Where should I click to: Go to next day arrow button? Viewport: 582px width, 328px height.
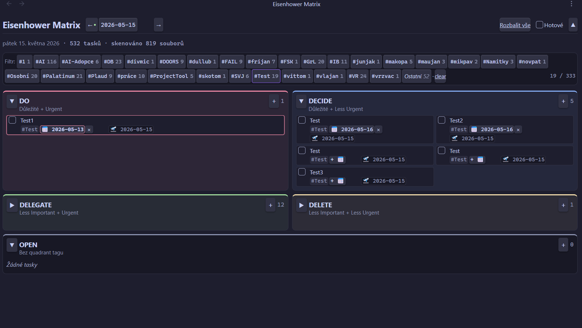pos(159,25)
